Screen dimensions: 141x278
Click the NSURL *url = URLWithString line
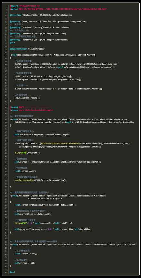coord(43,76)
